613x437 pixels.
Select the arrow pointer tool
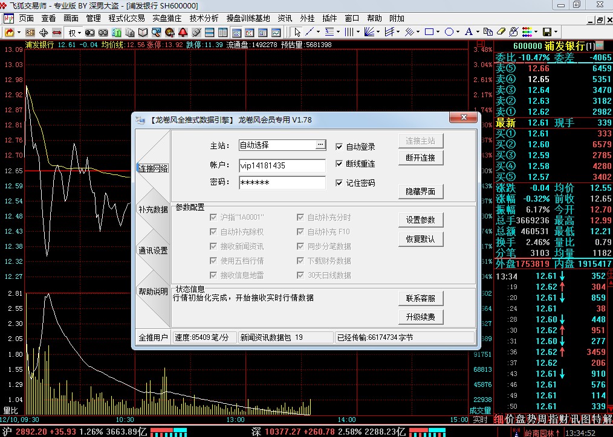[x=297, y=33]
